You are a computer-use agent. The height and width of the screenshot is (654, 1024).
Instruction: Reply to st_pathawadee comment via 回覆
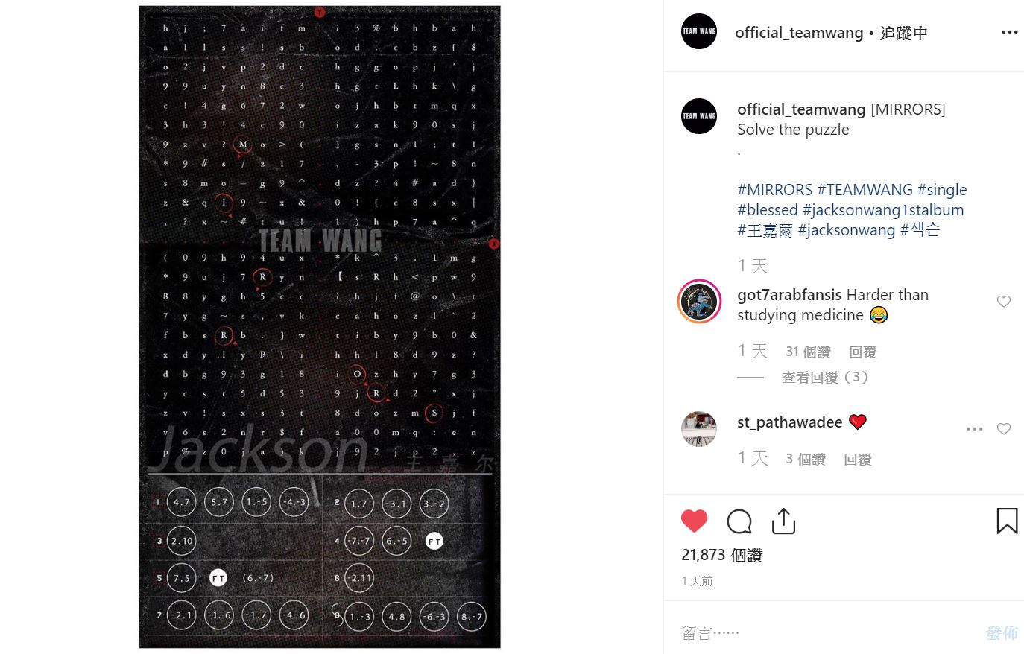858,460
